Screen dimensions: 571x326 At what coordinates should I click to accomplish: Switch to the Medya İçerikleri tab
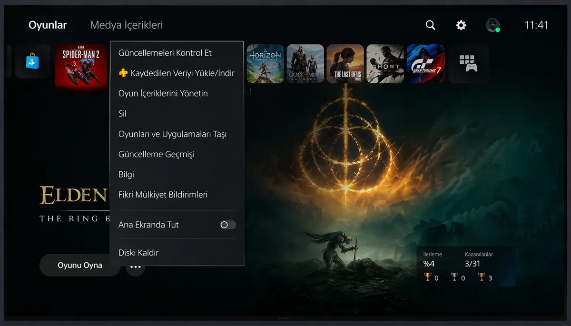[126, 25]
